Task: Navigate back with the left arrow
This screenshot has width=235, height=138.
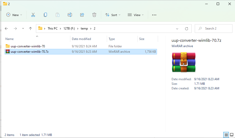Action: point(7,29)
